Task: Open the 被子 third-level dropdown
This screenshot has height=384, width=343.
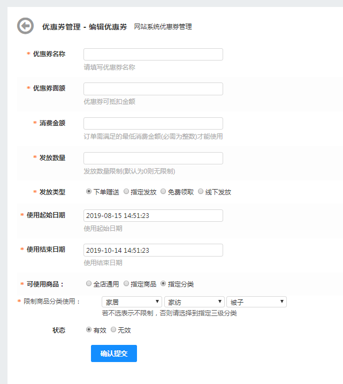Action: 256,302
